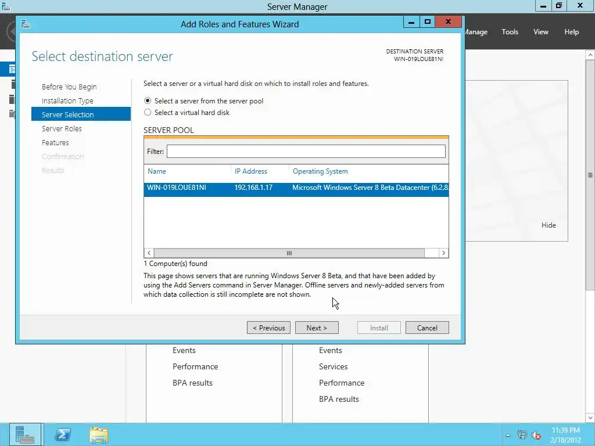595x446 pixels.
Task: Cancel the Add Roles and Features Wizard
Action: [427, 328]
